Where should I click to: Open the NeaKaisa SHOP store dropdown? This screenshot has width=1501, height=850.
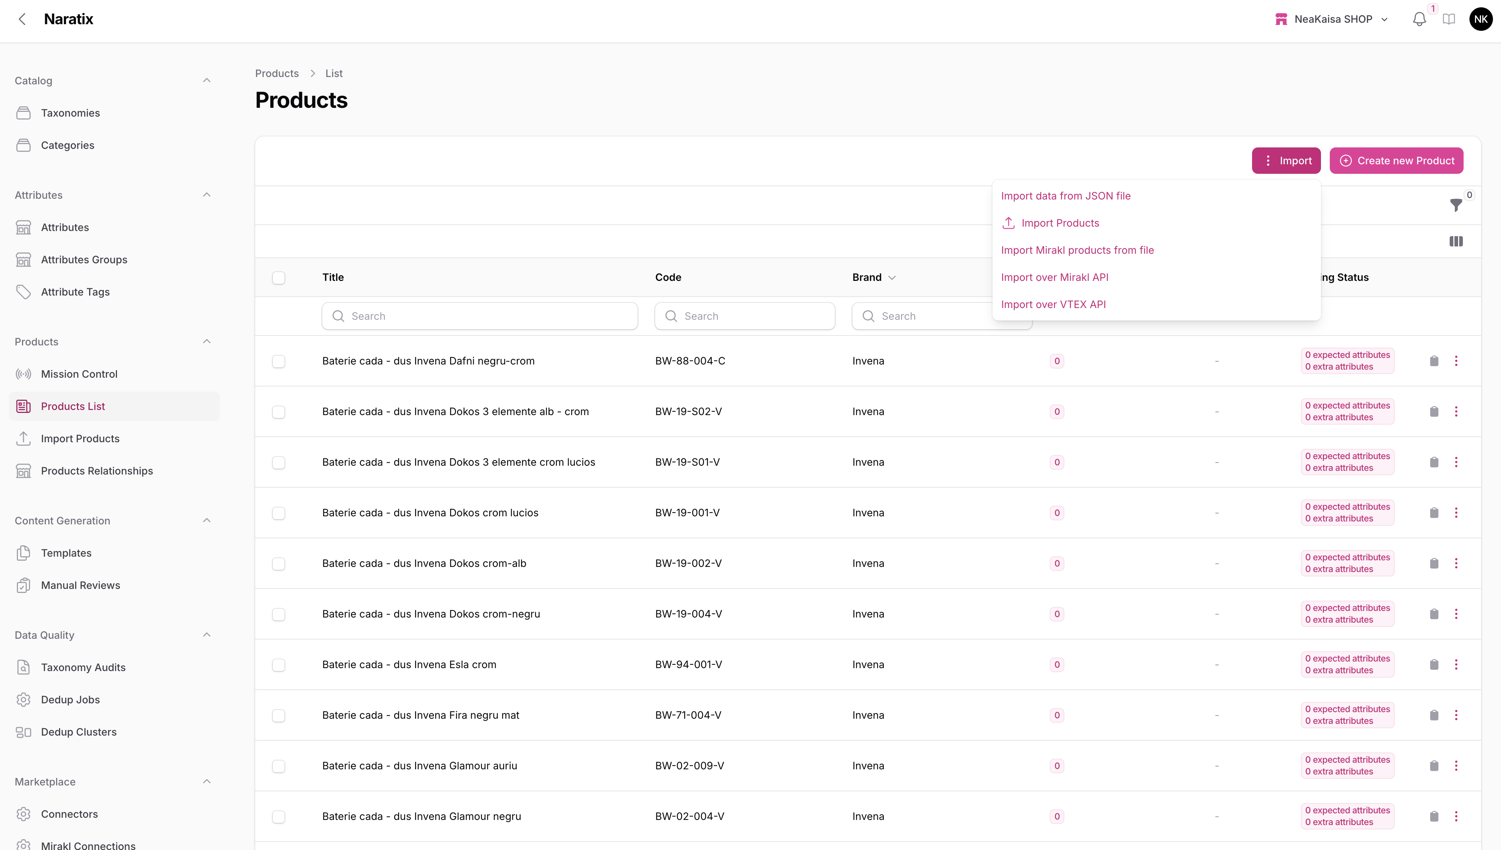(1332, 19)
